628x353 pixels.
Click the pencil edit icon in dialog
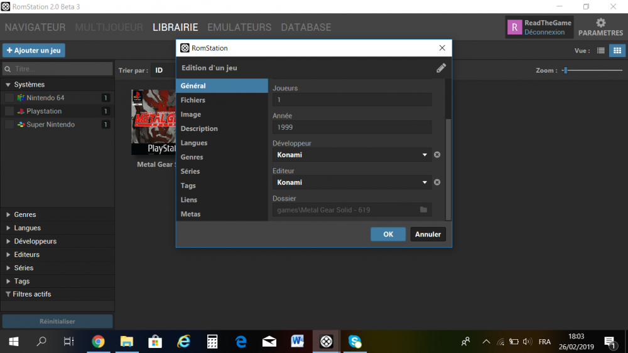tap(441, 68)
